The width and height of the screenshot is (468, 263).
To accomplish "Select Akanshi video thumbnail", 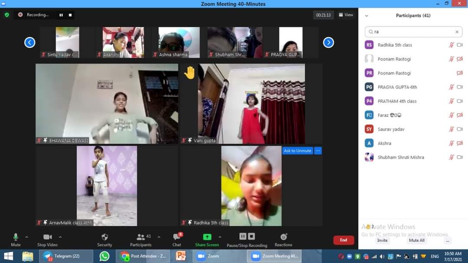I will [123, 42].
